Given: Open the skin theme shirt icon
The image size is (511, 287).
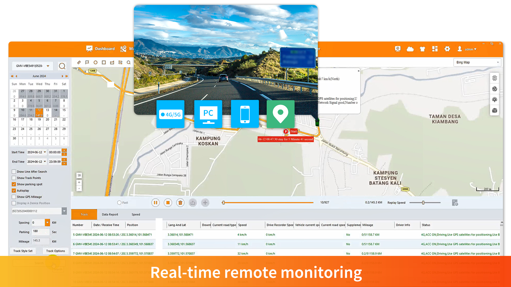Looking at the screenshot, I should point(422,49).
